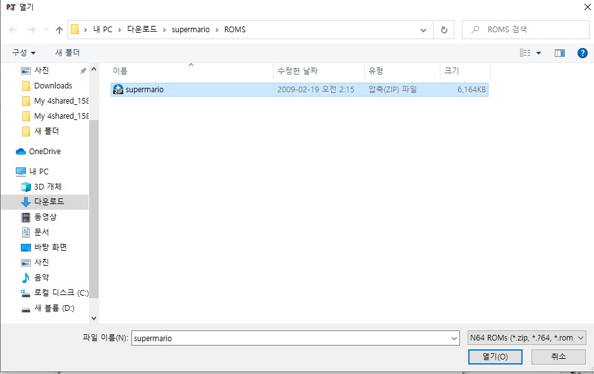Click the 로컬 디스크 (C:) drive icon
The width and height of the screenshot is (594, 374).
click(x=25, y=293)
